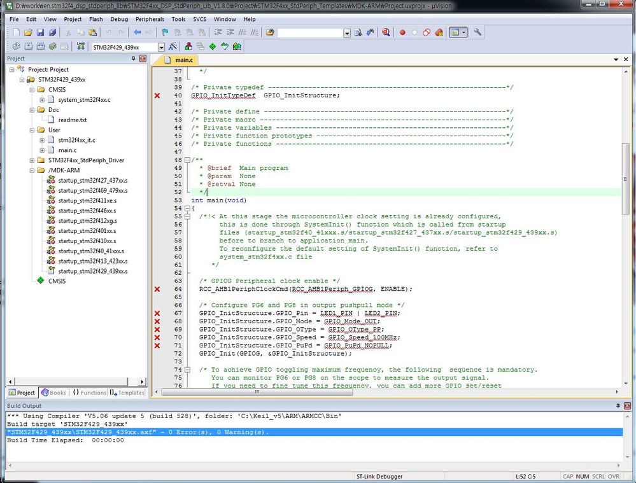
Task: Open the Flash menu
Action: 95,19
